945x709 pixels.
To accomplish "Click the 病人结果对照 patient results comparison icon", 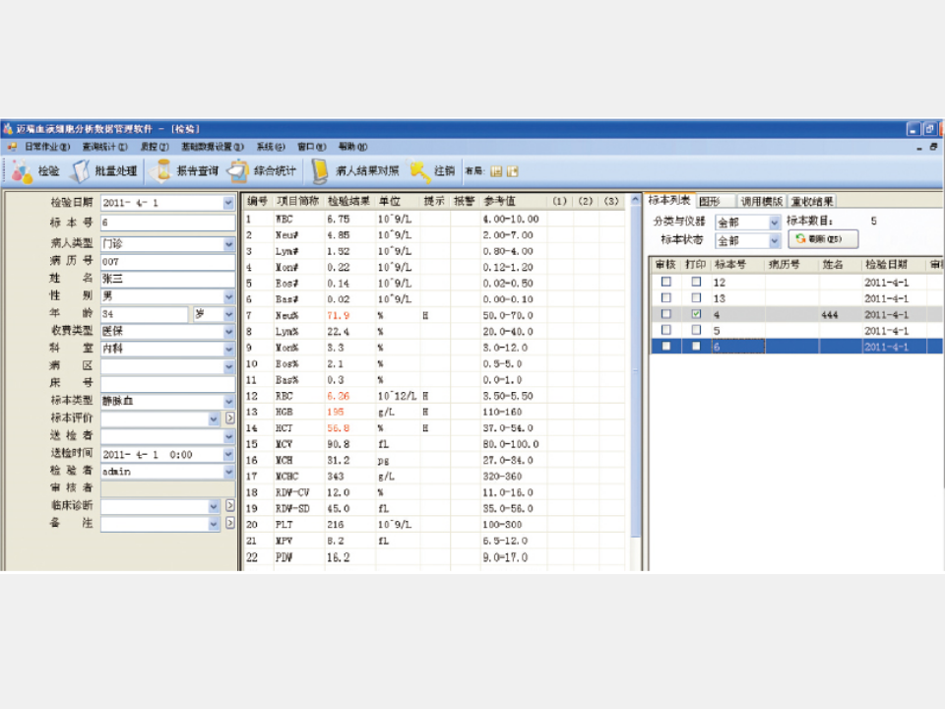I will 320,171.
